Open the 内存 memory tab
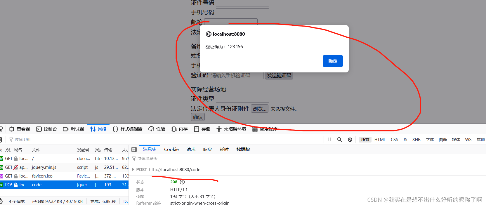Screen dimensions: 486x205 click(179, 129)
